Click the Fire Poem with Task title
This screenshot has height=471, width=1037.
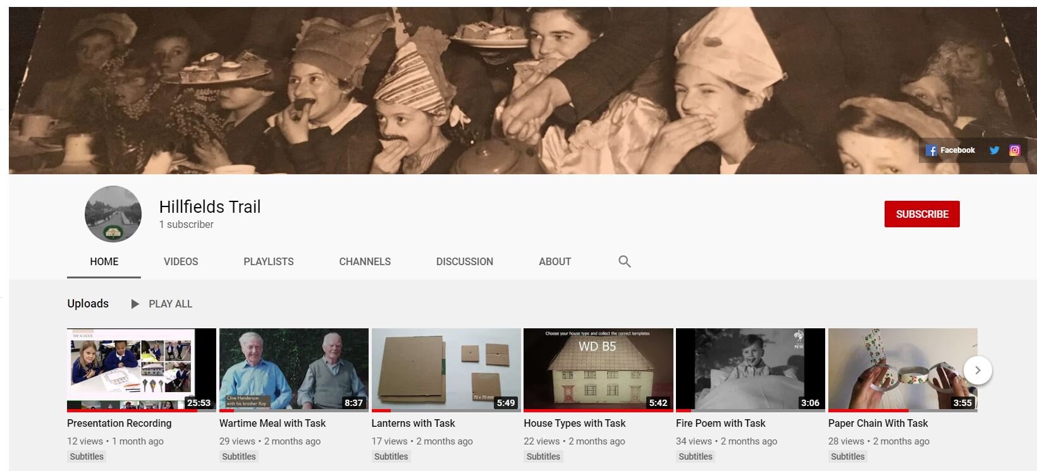[x=721, y=423]
